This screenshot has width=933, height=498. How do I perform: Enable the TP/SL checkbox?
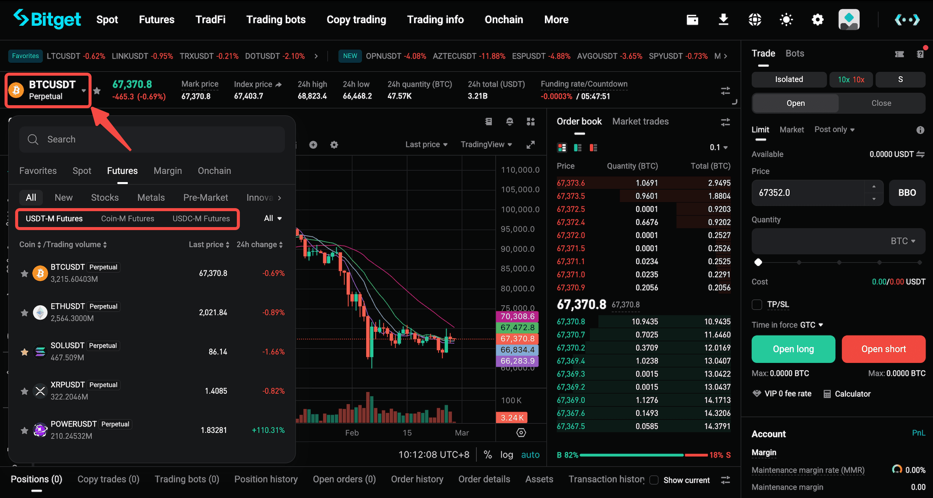point(757,304)
